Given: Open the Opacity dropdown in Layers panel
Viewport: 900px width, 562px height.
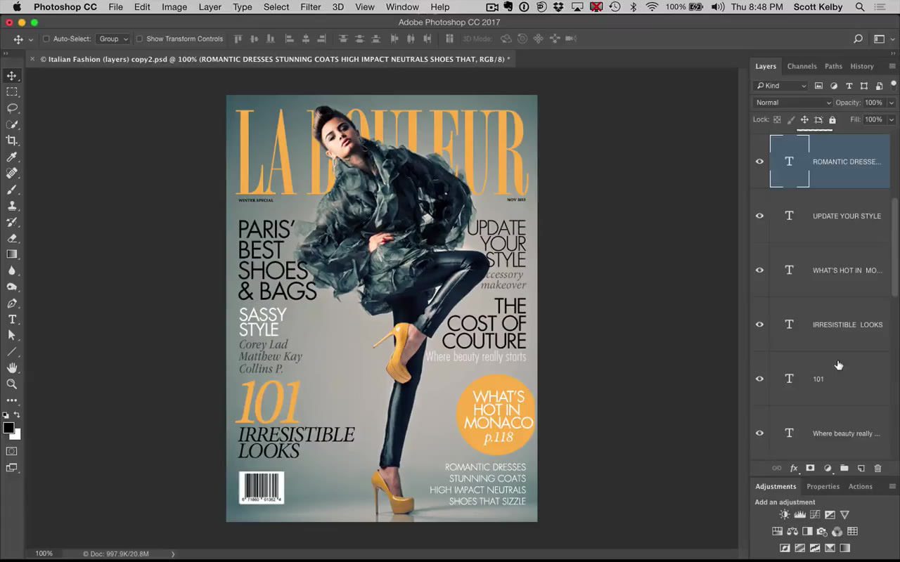Looking at the screenshot, I should coord(892,102).
